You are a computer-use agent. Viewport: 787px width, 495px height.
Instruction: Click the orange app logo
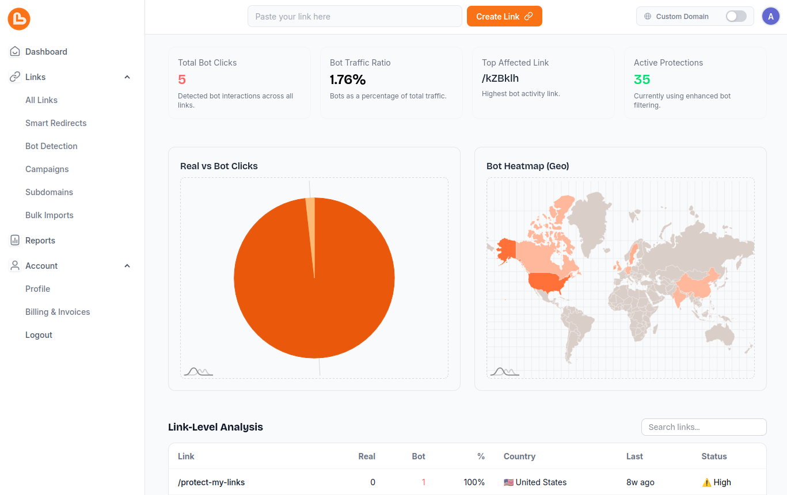click(19, 19)
